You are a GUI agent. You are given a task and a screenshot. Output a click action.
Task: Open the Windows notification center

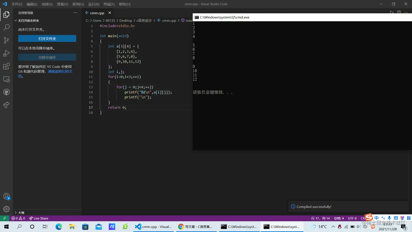[404, 227]
